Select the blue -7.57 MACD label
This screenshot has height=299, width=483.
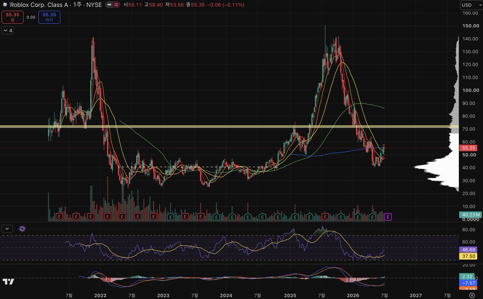(468, 283)
